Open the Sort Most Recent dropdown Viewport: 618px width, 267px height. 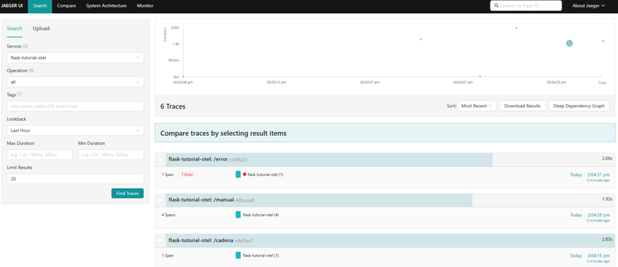[x=477, y=106]
